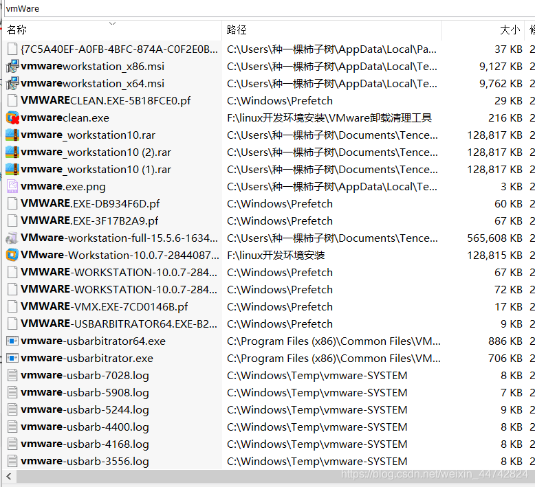The width and height of the screenshot is (535, 487).
Task: Click vmware_workstation10 (2).rar archive icon
Action: tap(12, 152)
